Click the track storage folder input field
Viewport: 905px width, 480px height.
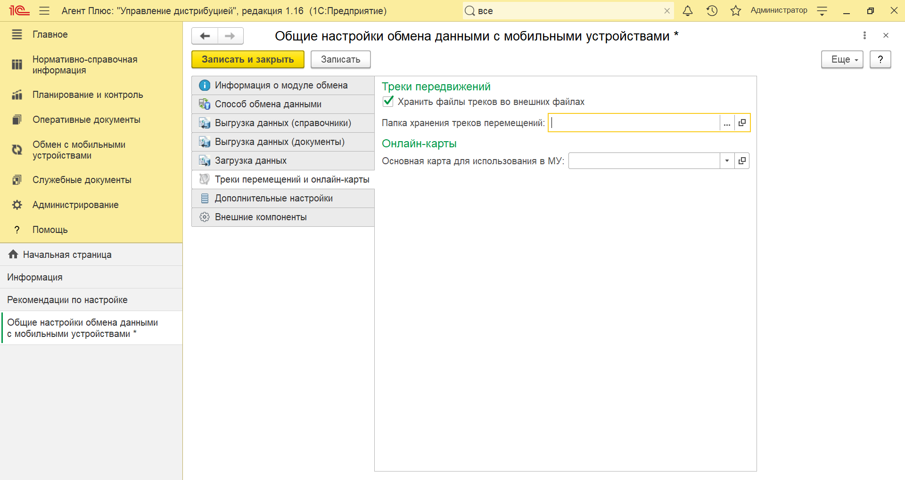[x=634, y=123]
